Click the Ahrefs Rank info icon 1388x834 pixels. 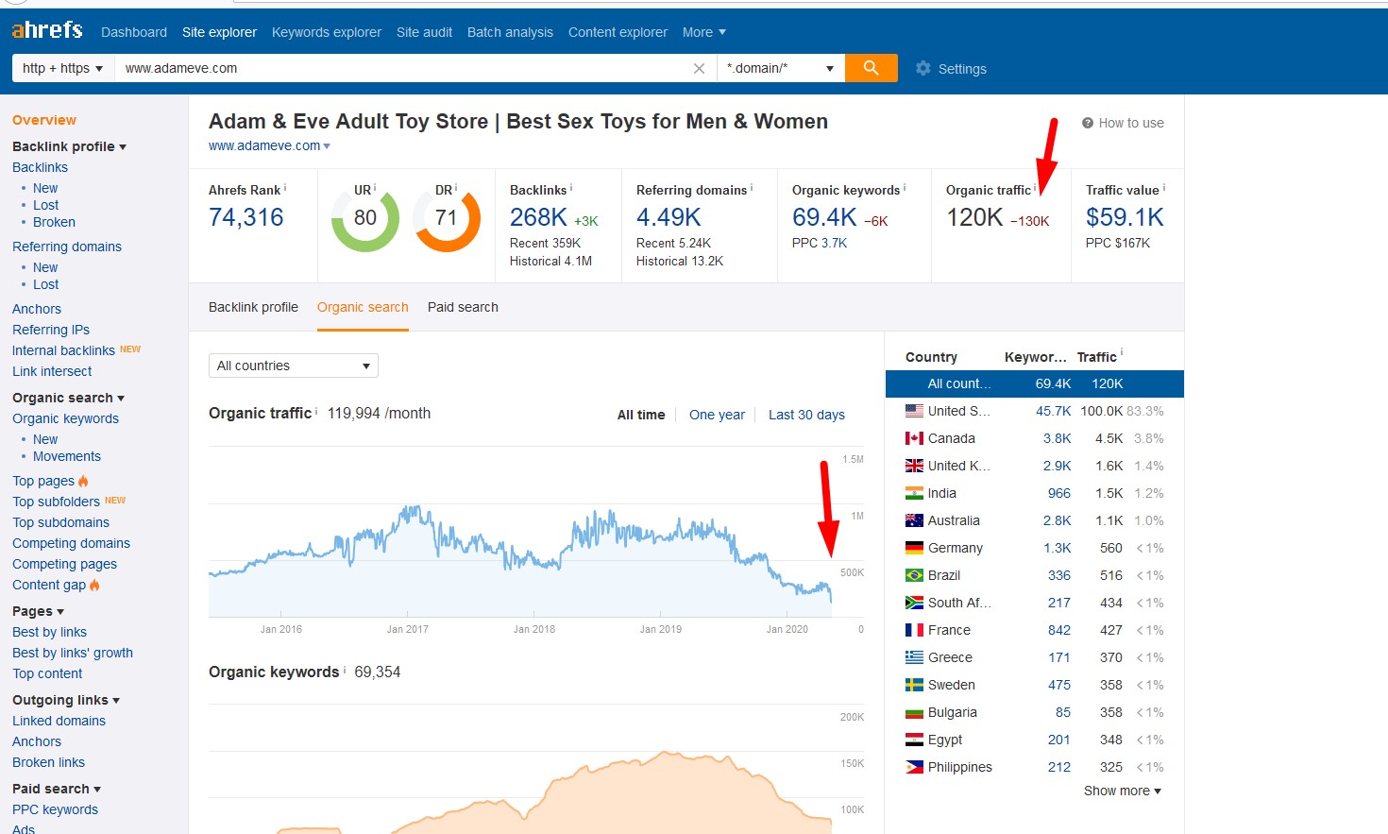[x=285, y=187]
